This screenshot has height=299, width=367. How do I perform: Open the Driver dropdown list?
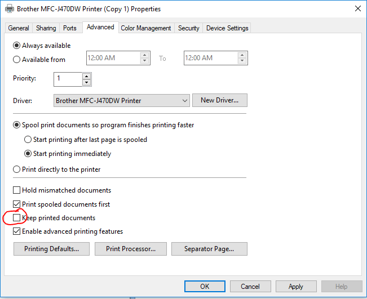(x=121, y=101)
